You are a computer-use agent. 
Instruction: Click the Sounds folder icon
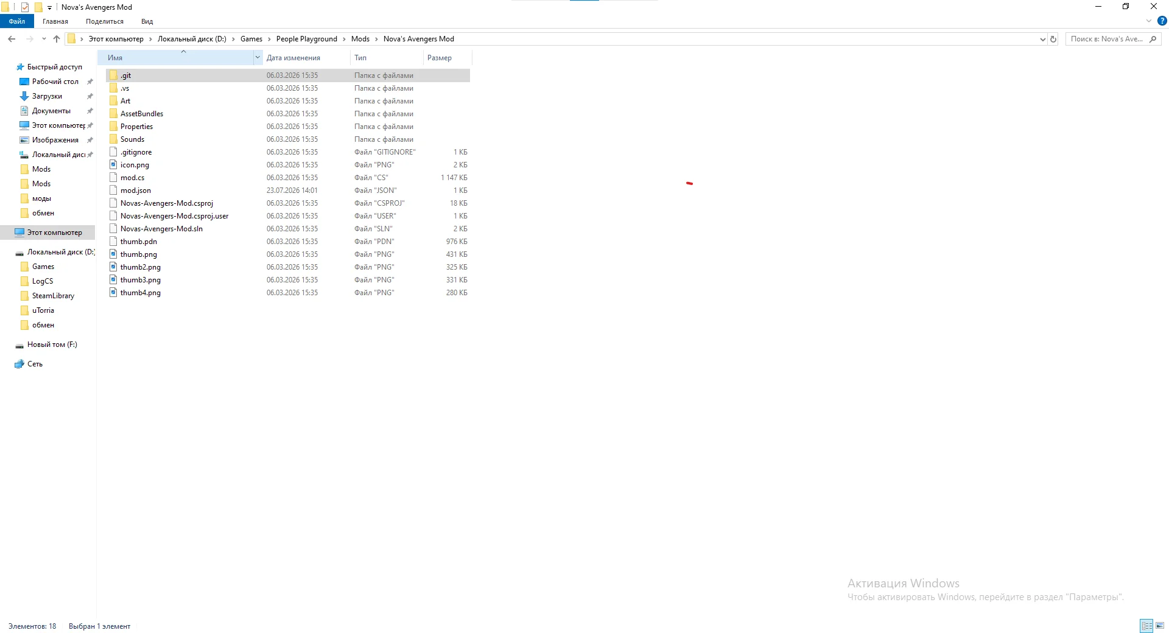tap(113, 139)
